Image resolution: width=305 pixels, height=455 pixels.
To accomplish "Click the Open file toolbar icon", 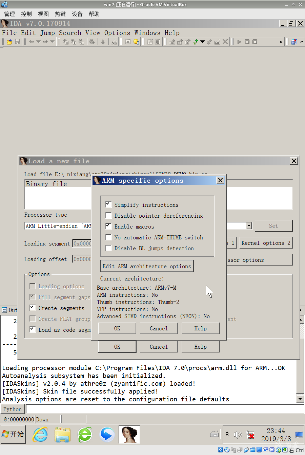I will (9, 42).
